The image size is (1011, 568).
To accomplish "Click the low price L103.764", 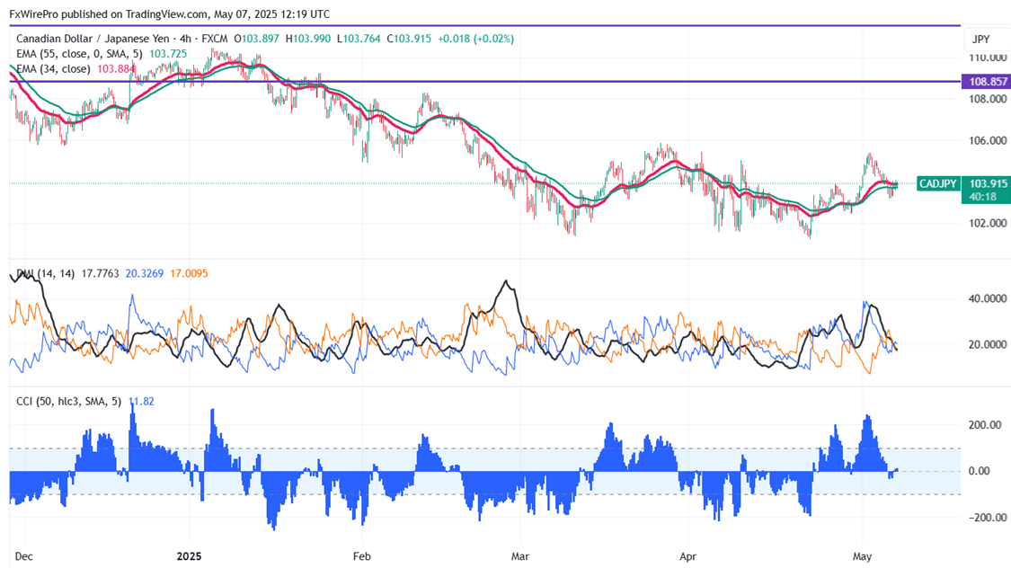I will tap(359, 39).
